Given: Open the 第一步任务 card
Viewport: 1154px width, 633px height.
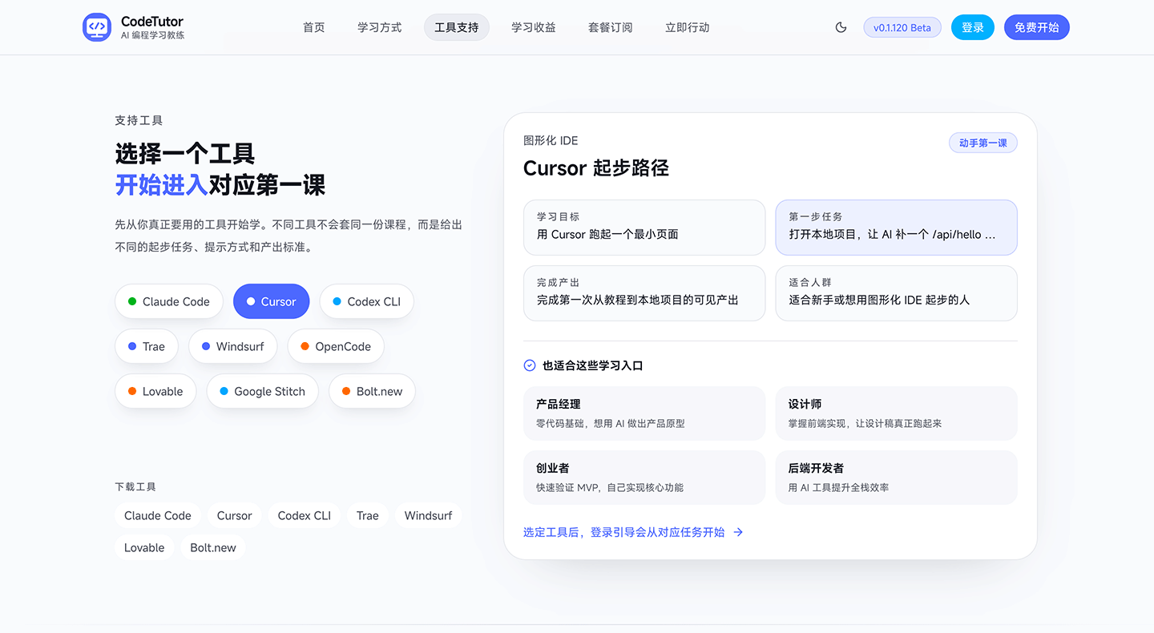Looking at the screenshot, I should coord(897,227).
